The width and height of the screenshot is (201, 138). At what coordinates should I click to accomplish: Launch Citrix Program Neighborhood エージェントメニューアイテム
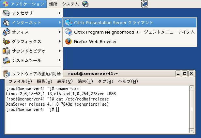tap(130, 32)
